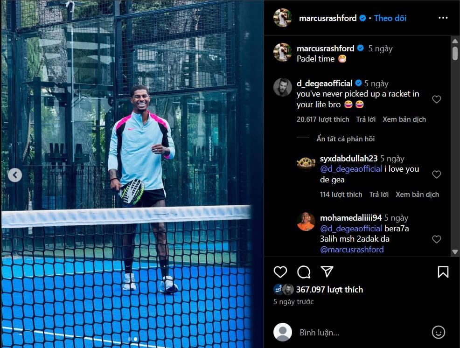Open the comment bubble icon

click(x=304, y=272)
